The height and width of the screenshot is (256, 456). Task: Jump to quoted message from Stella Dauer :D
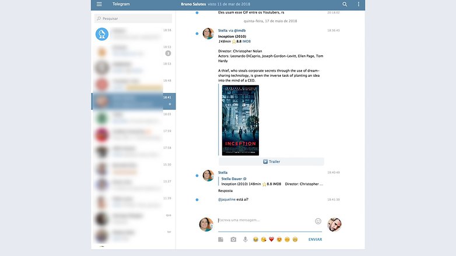coord(271,182)
